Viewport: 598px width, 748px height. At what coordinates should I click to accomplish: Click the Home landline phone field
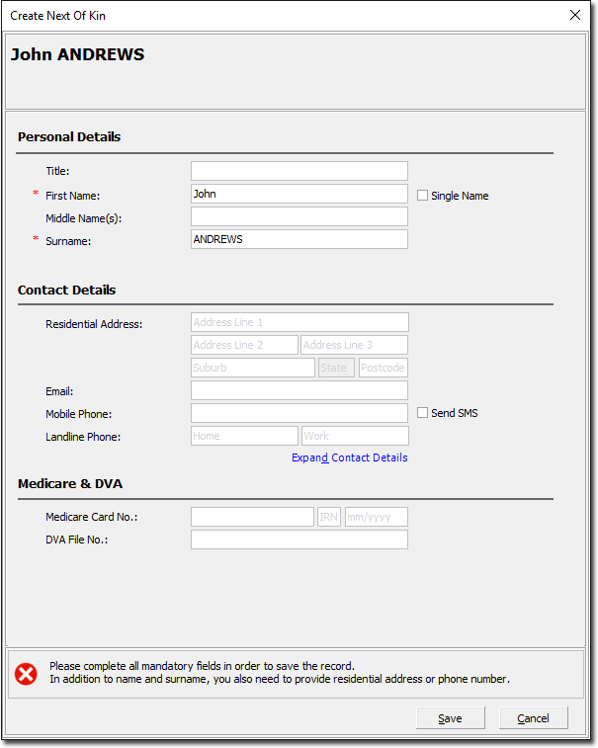tap(244, 436)
